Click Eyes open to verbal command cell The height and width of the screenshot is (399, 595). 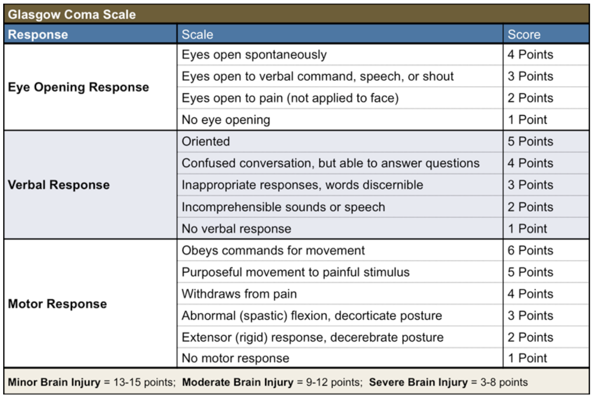[x=340, y=76]
